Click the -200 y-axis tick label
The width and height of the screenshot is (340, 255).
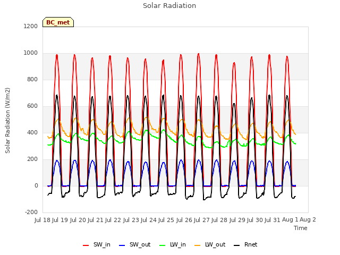[x=31, y=212]
